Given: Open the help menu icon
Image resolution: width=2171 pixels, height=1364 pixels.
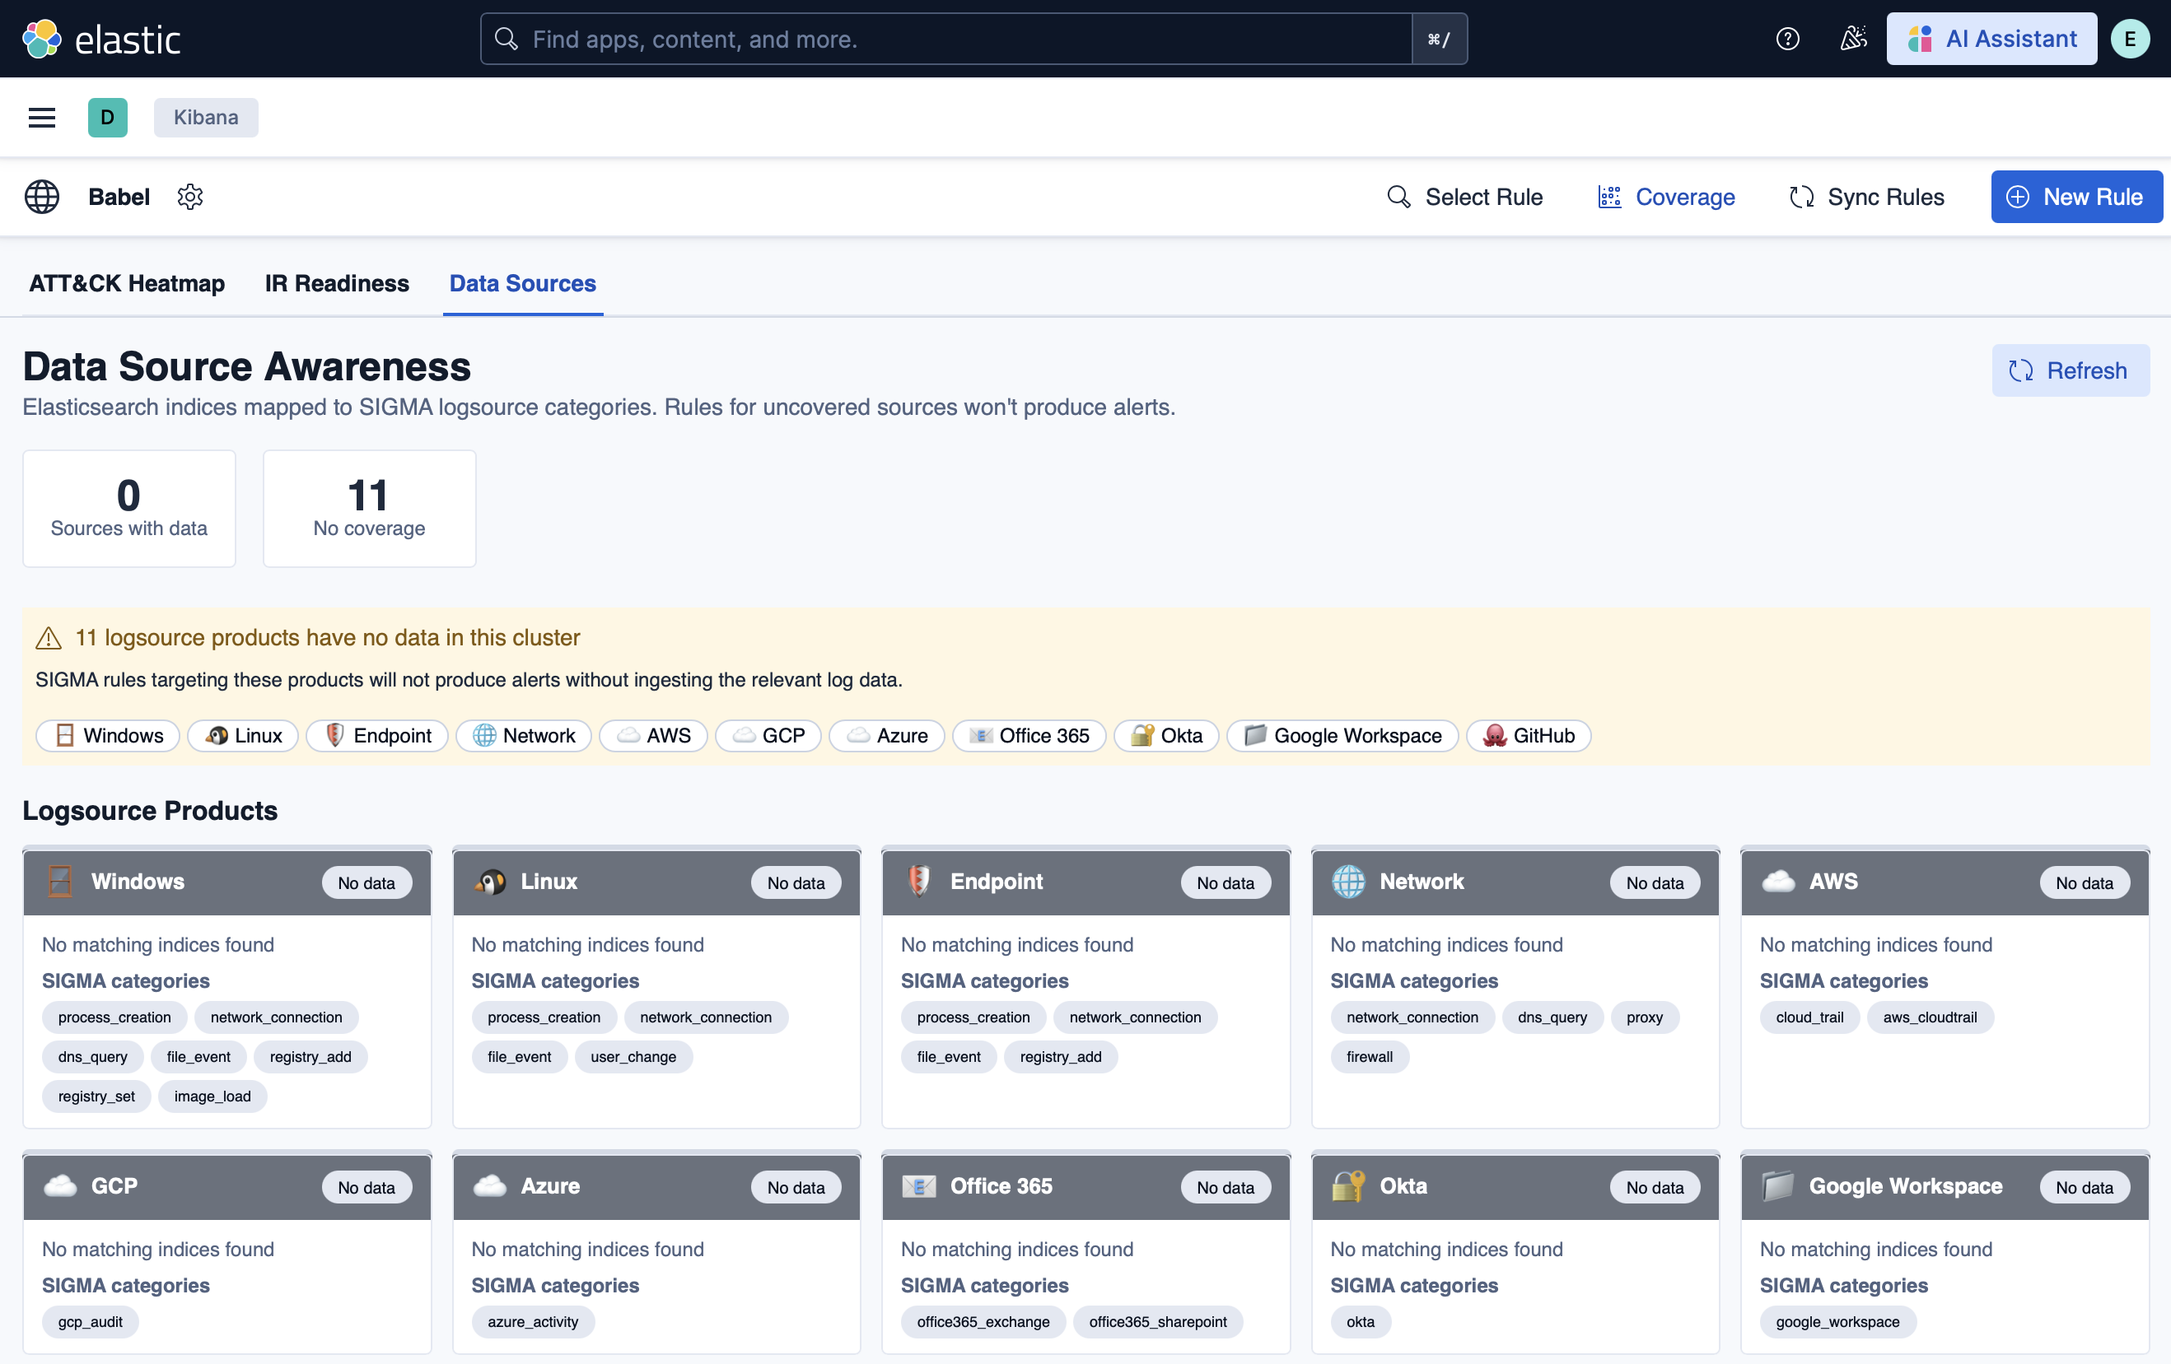Looking at the screenshot, I should tap(1787, 39).
